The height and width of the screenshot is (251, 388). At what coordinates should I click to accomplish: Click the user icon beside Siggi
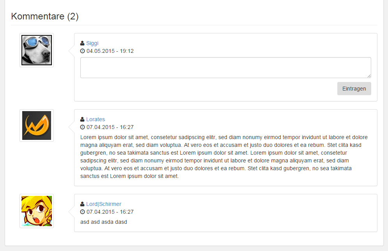click(x=82, y=43)
